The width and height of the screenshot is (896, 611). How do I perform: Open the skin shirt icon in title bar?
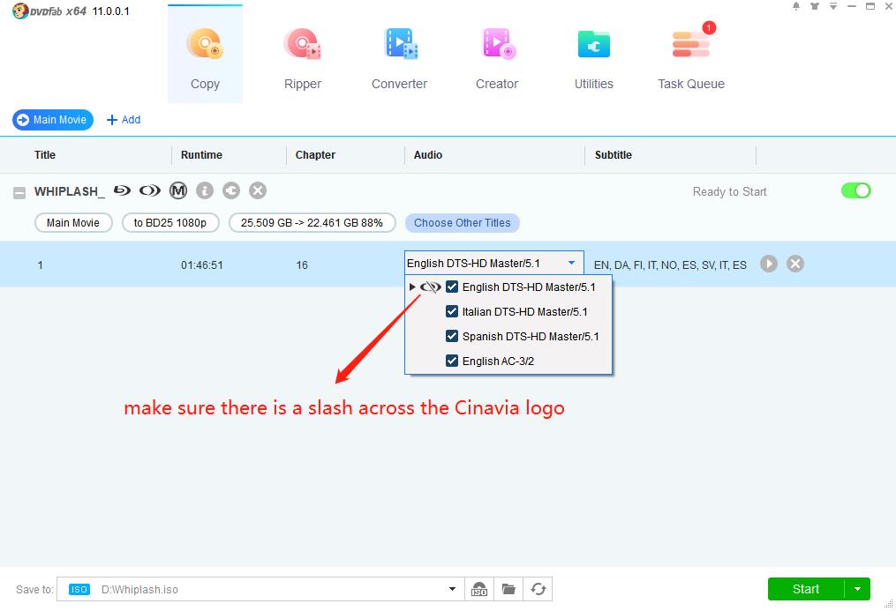click(x=815, y=6)
